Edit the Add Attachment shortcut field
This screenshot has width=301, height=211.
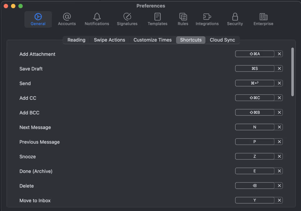click(255, 54)
